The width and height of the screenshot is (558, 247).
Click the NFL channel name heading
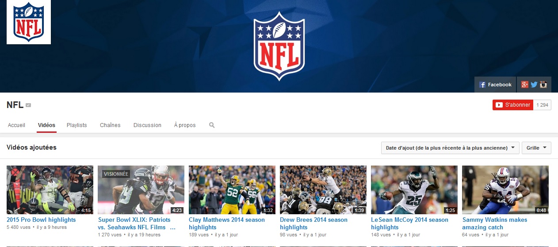tap(15, 105)
